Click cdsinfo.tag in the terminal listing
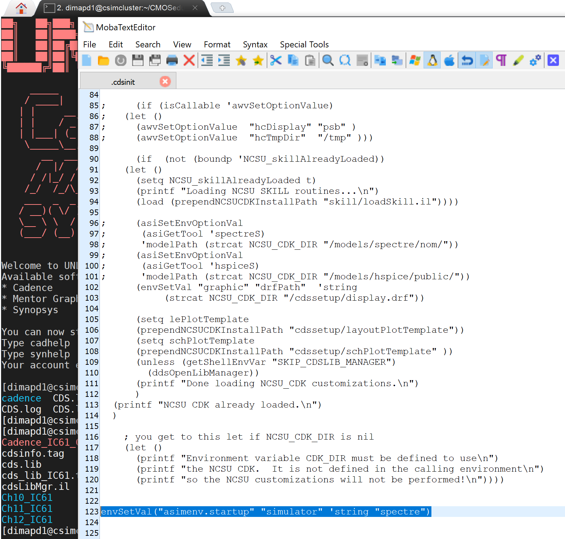 (x=33, y=453)
